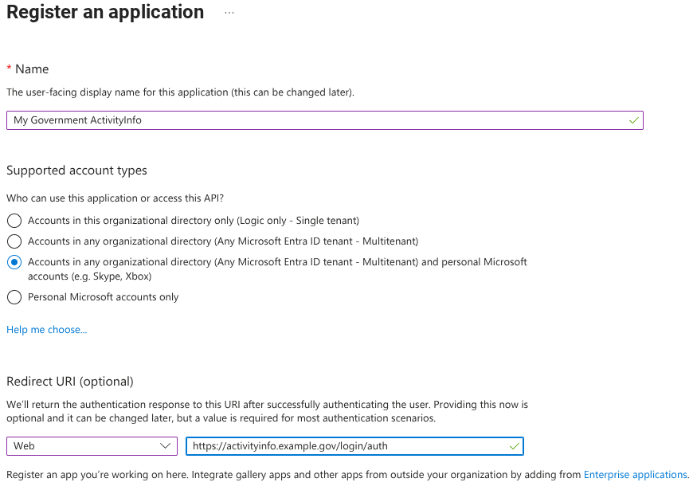Click the Redirect URI (optional) section heading
The height and width of the screenshot is (490, 693).
point(70,381)
